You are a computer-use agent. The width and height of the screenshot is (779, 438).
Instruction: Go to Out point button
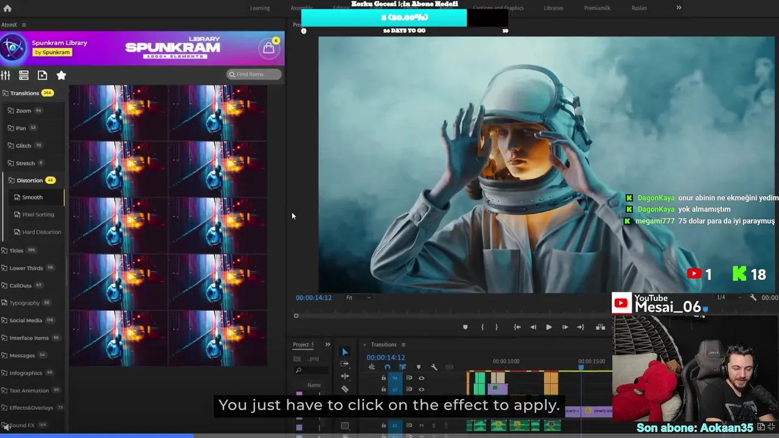580,327
